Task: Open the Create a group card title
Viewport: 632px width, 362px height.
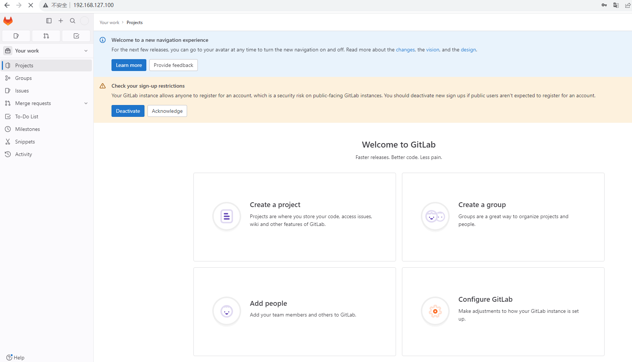Action: [x=482, y=204]
